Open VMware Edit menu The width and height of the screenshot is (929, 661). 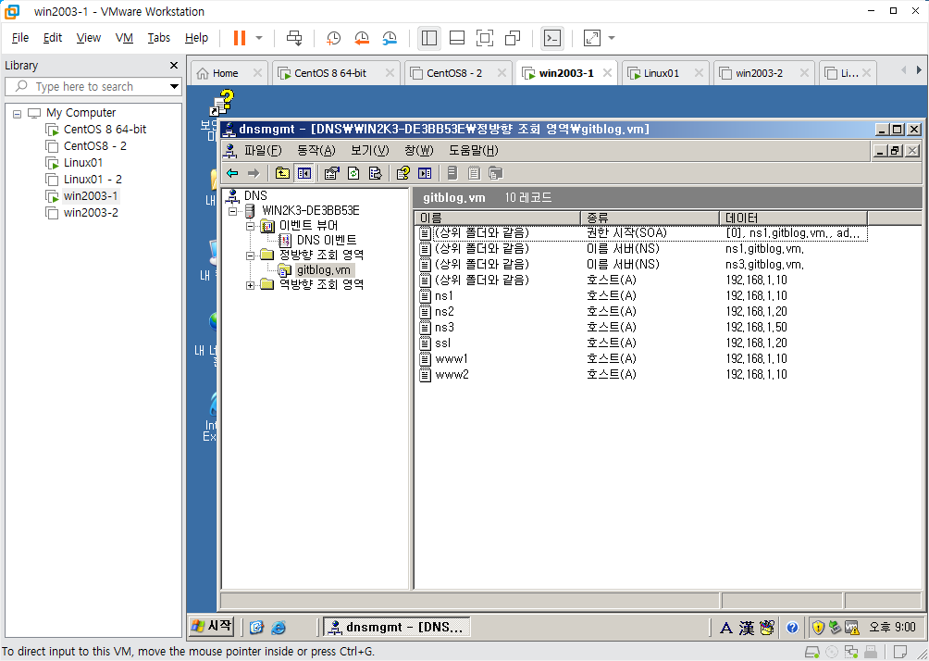[x=53, y=38]
